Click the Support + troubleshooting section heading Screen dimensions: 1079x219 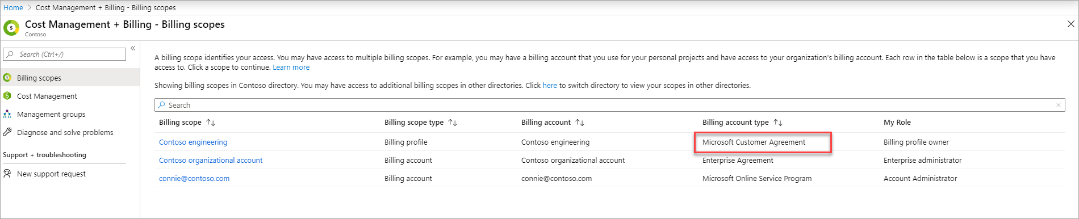[x=44, y=155]
